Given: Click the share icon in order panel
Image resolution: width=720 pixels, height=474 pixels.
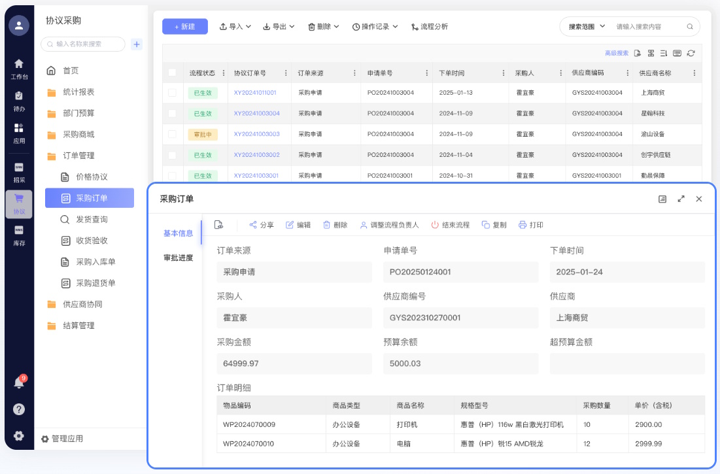Looking at the screenshot, I should [x=253, y=225].
